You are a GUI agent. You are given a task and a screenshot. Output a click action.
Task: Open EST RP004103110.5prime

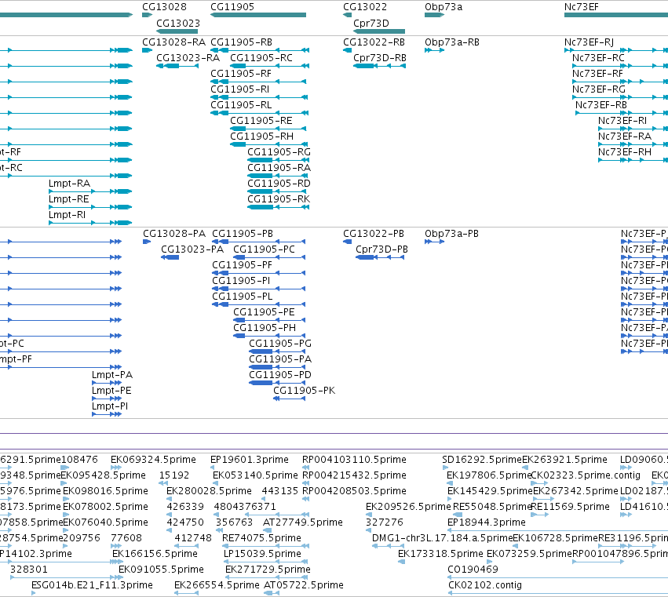coord(354,460)
